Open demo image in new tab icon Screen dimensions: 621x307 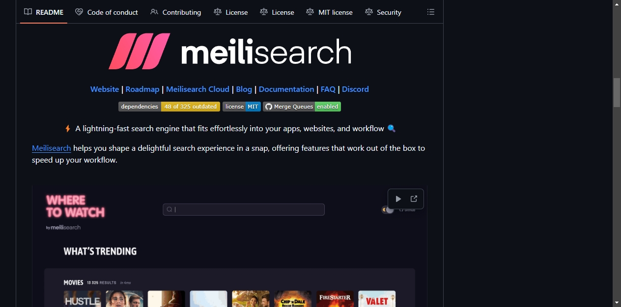[414, 199]
